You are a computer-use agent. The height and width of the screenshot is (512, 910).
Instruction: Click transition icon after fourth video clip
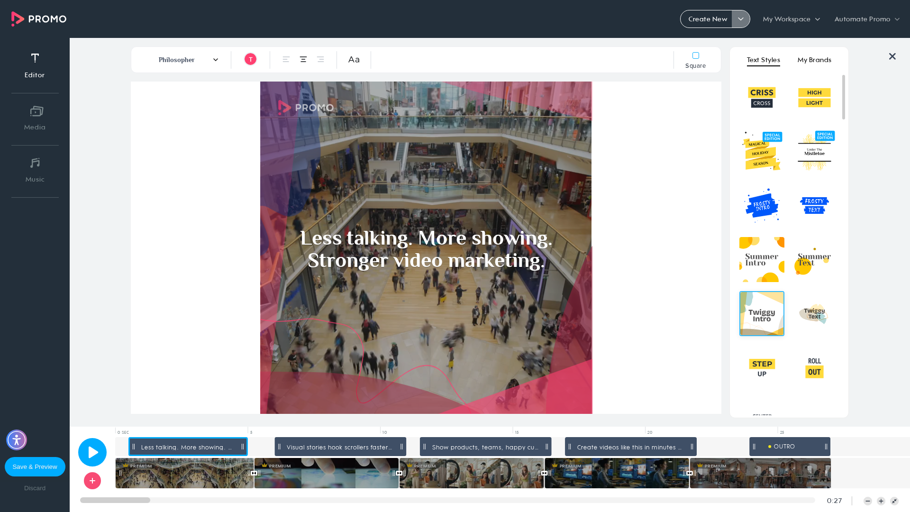tap(690, 473)
